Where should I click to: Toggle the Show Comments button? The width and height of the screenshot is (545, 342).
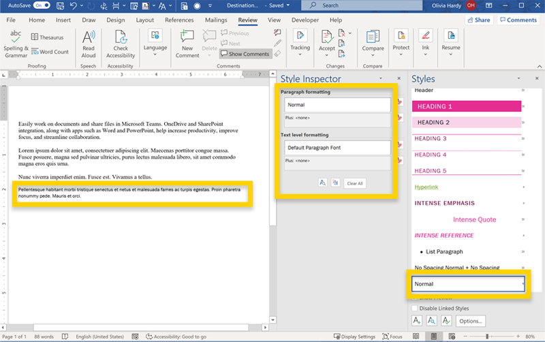click(x=245, y=54)
